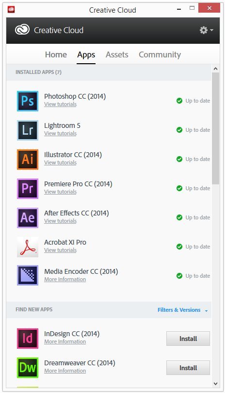
Task: Open View tutorials for Premiere Pro CC
Action: tap(61, 192)
